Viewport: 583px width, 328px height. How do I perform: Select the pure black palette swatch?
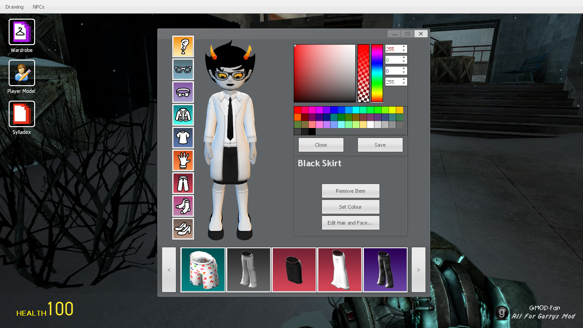[x=312, y=132]
